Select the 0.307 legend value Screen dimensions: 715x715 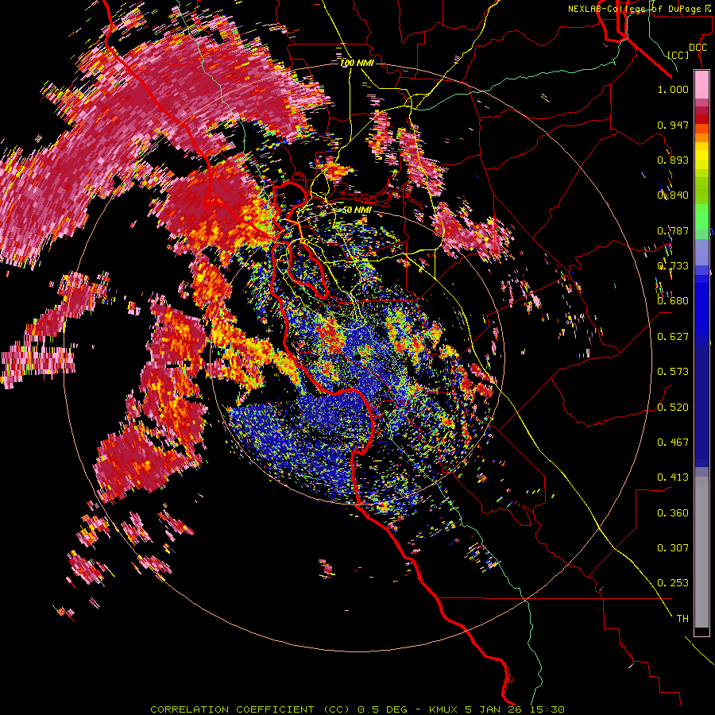pos(673,548)
